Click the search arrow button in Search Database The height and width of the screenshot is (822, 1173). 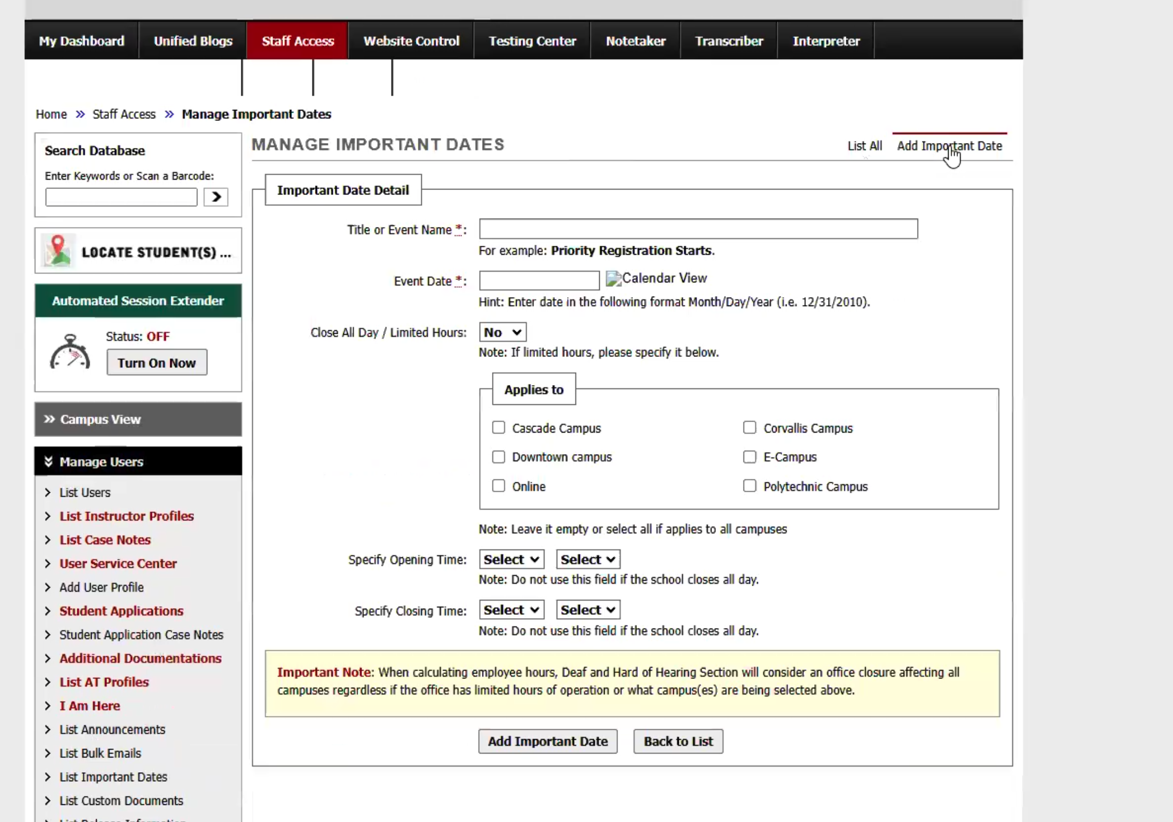[x=216, y=197]
